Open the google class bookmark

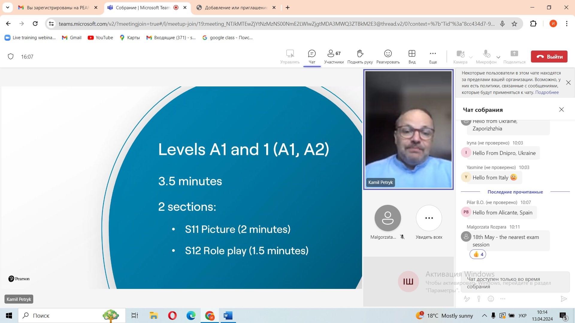[x=227, y=38]
